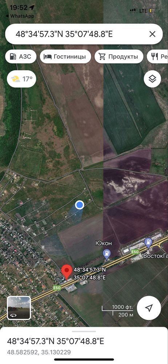Select the Гостиницы hotels chip
This screenshot has width=168, height=364.
[65, 56]
